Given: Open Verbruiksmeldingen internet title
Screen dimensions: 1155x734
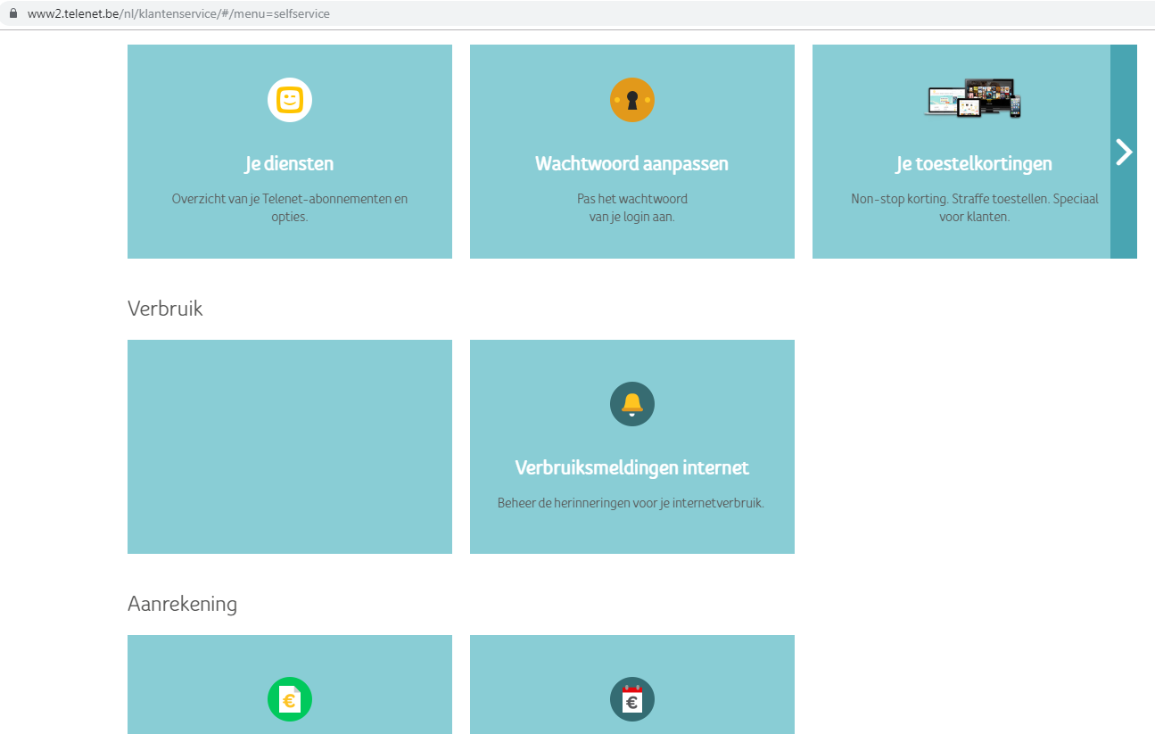Looking at the screenshot, I should tap(631, 468).
